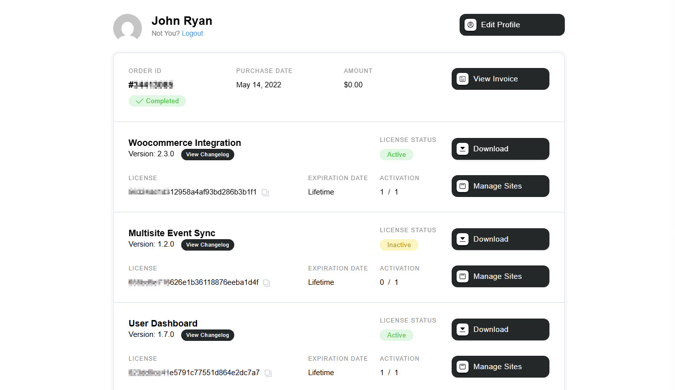The height and width of the screenshot is (390, 675).
Task: View Changelog for Woocommerce Integration
Action: [207, 154]
